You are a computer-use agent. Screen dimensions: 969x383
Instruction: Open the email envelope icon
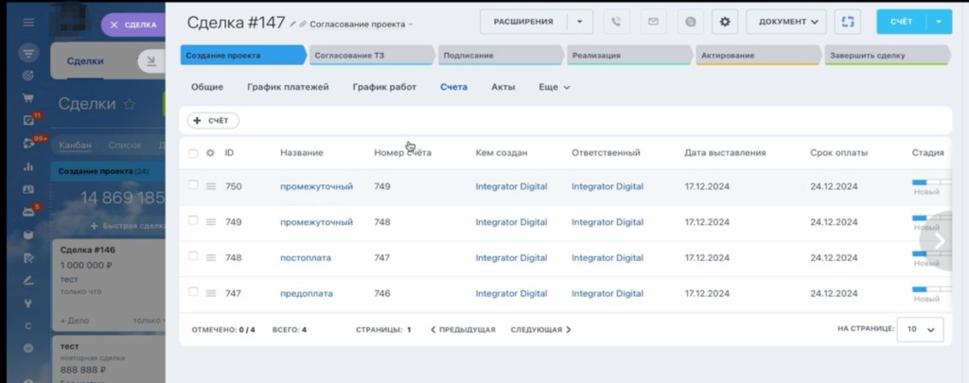click(x=652, y=22)
